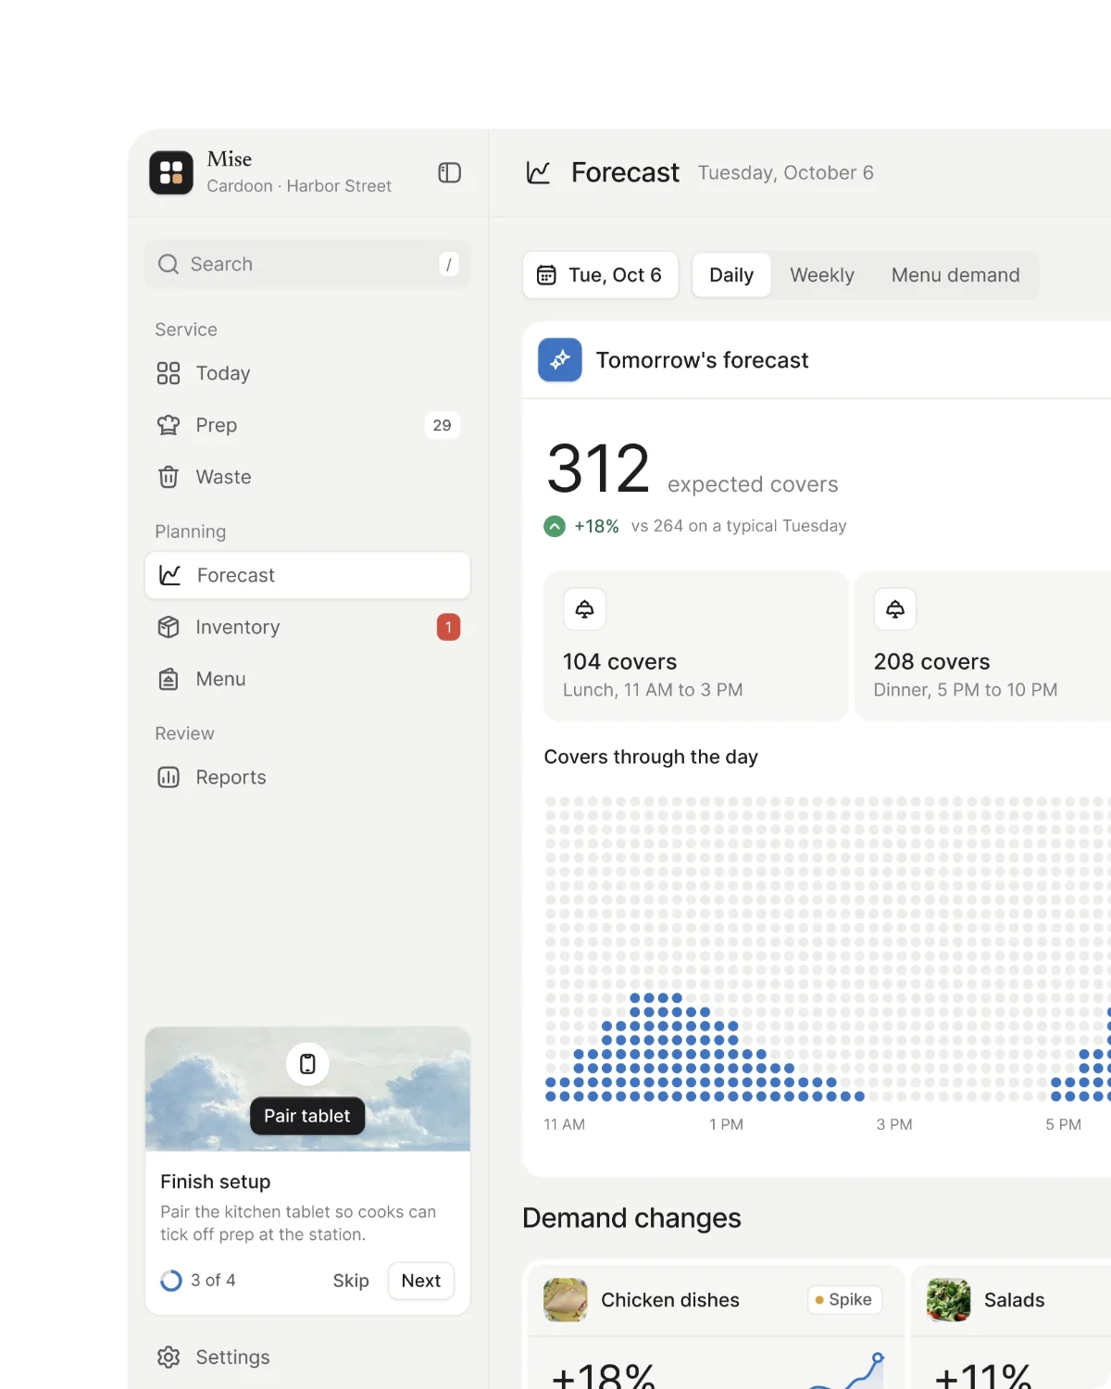The image size is (1111, 1389).
Task: Click the cloche icon on Lunch card
Action: (585, 609)
